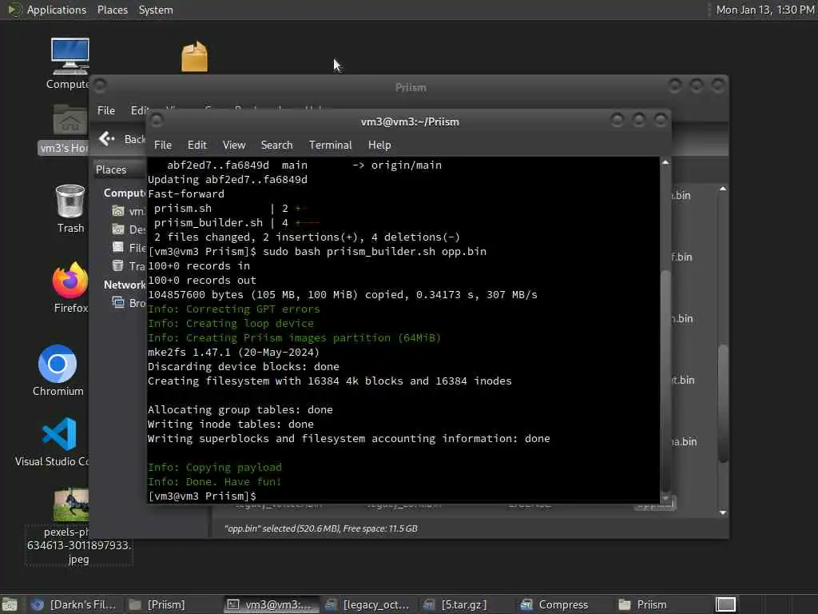
Task: Click the Computer heading in Places sidebar
Action: click(x=125, y=193)
